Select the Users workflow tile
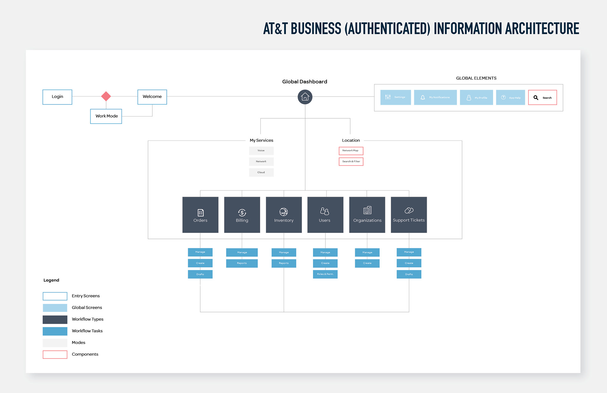The width and height of the screenshot is (607, 393). [325, 215]
